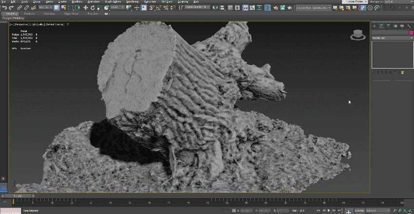Select the Move transform tool
Viewport: 414px width, 214px height.
[86, 8]
